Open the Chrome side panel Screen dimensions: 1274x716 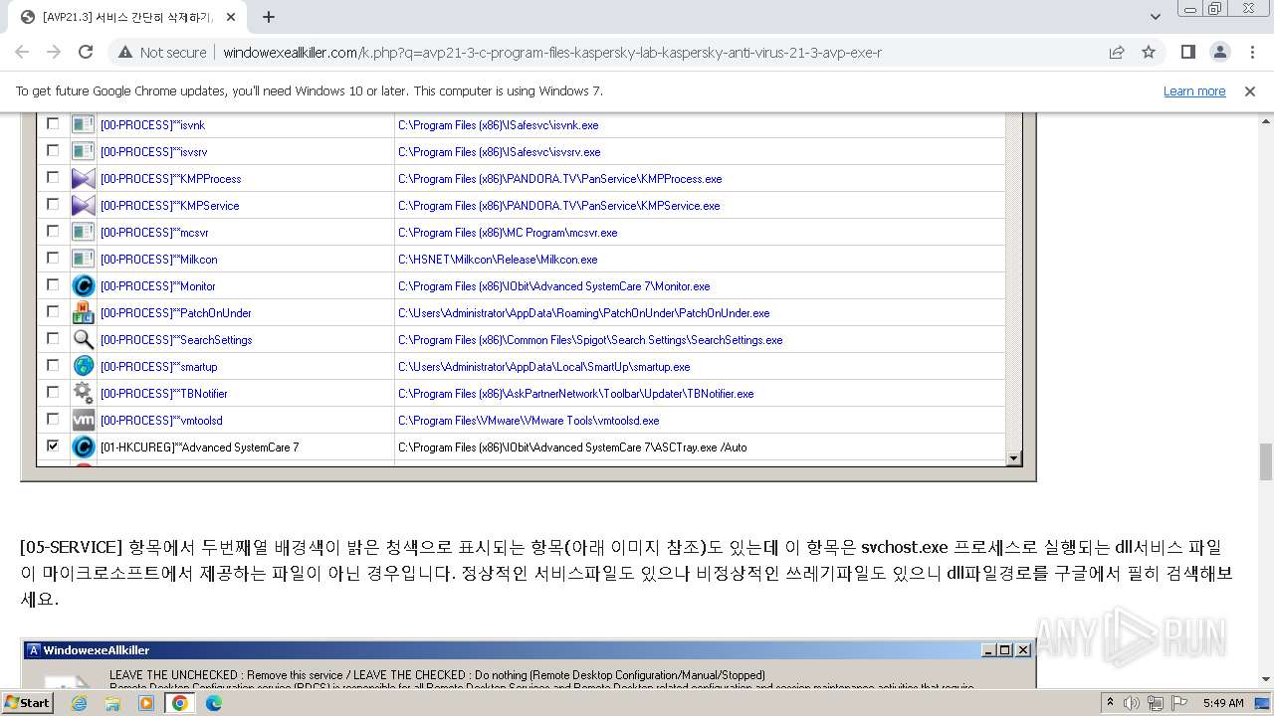point(1188,52)
